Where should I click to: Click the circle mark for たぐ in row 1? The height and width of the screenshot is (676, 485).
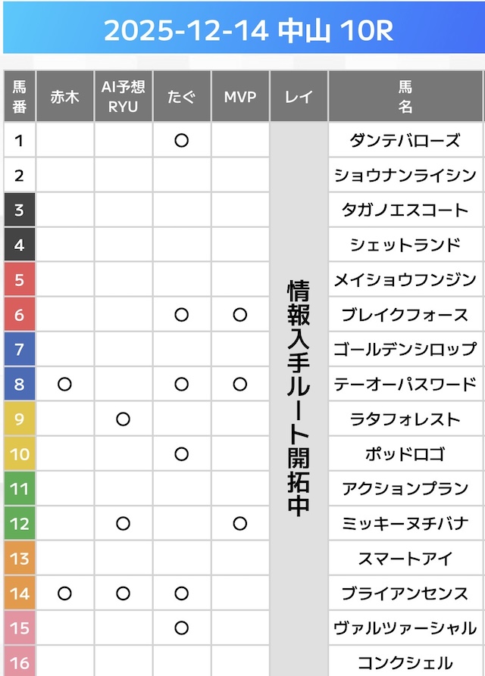point(181,140)
